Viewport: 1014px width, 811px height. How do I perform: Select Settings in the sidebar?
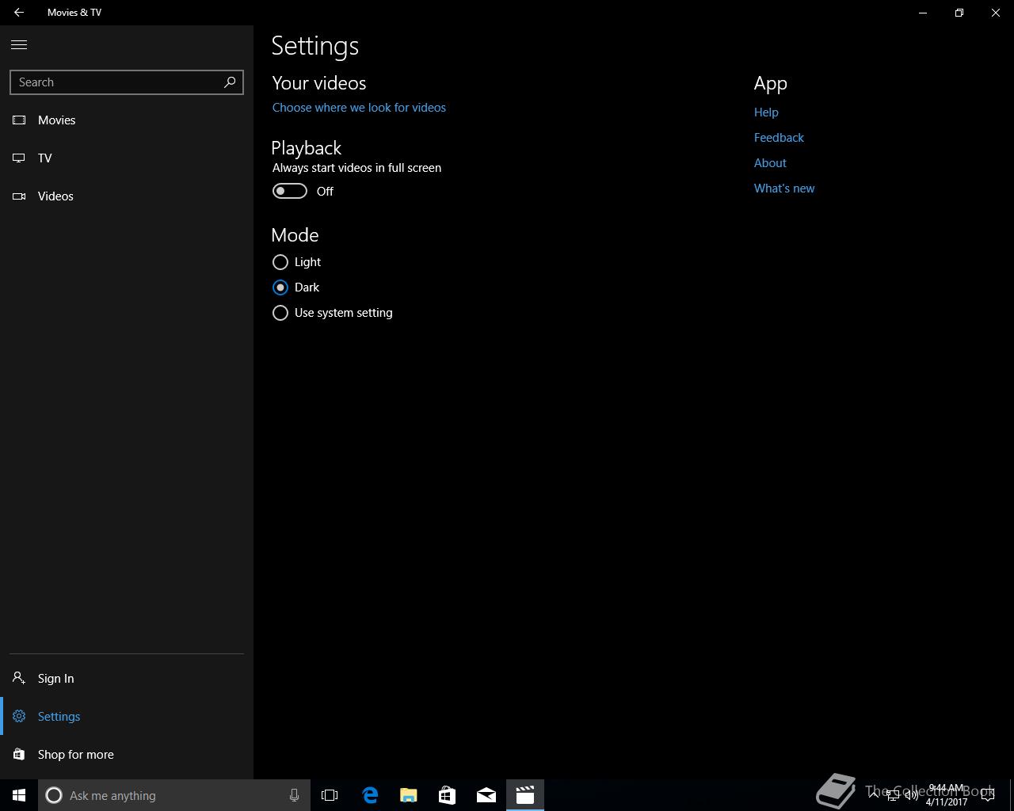[x=127, y=717]
